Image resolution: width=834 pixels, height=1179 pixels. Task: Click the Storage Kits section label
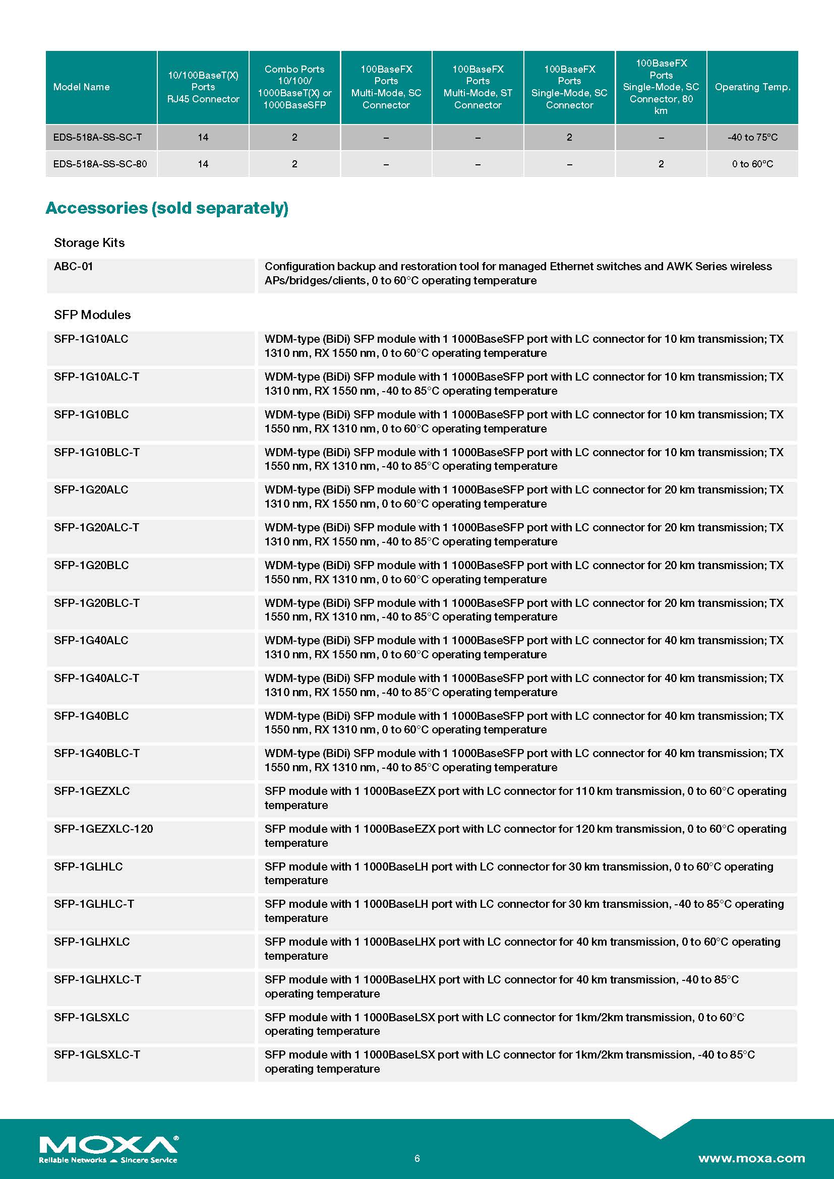tap(89, 243)
